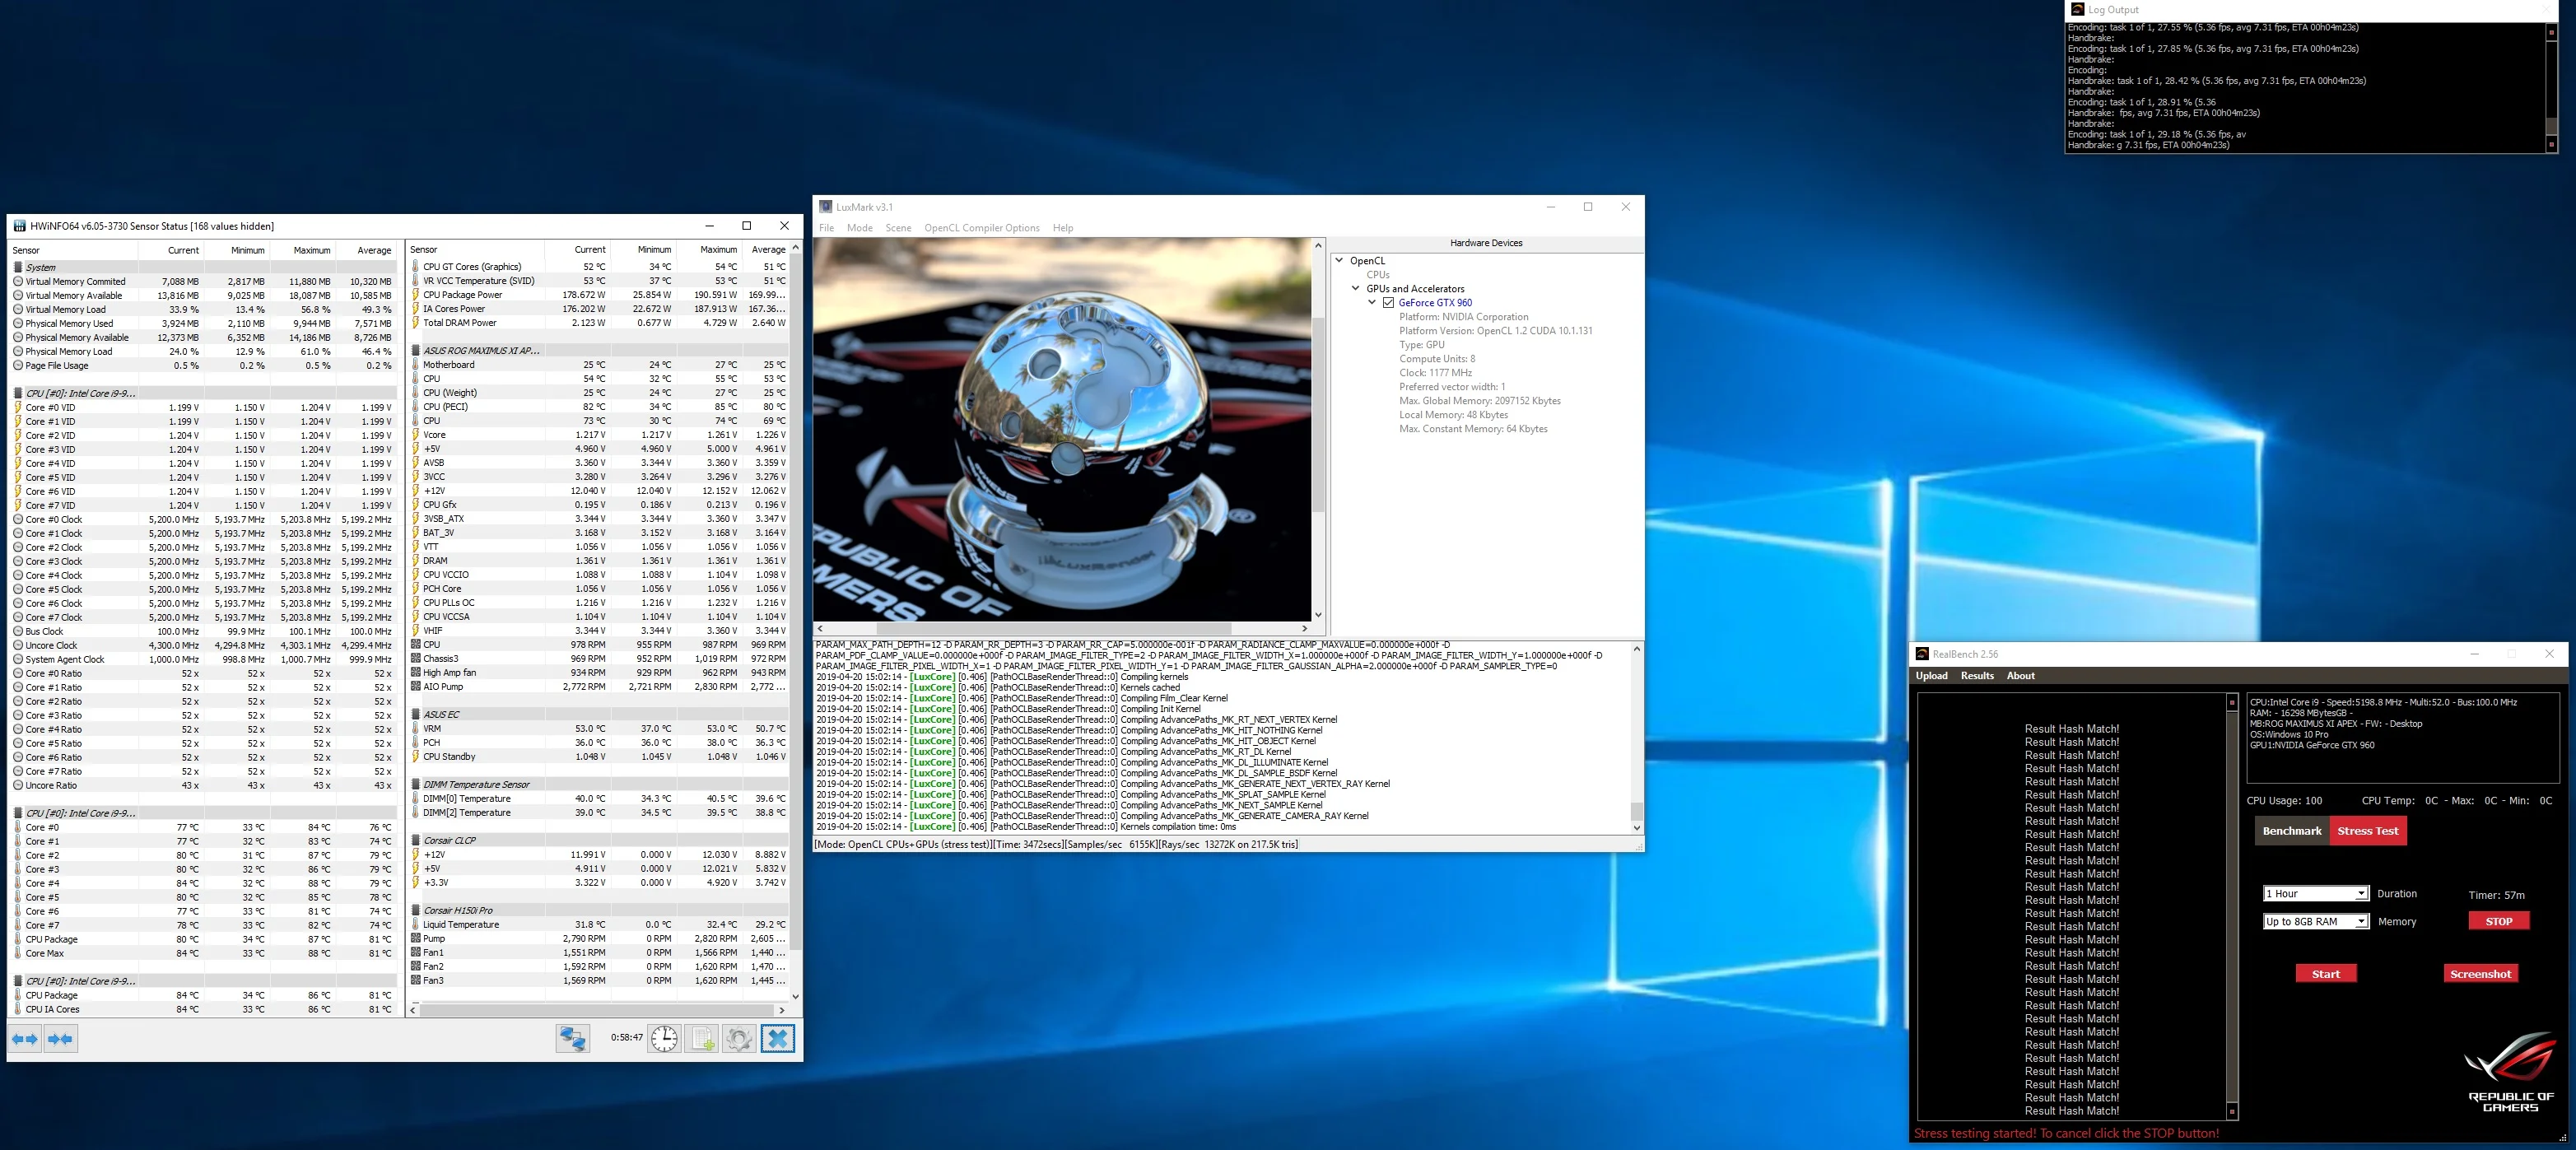Click CPU Package Power sensor icon
The width and height of the screenshot is (2576, 1150).
[x=415, y=294]
